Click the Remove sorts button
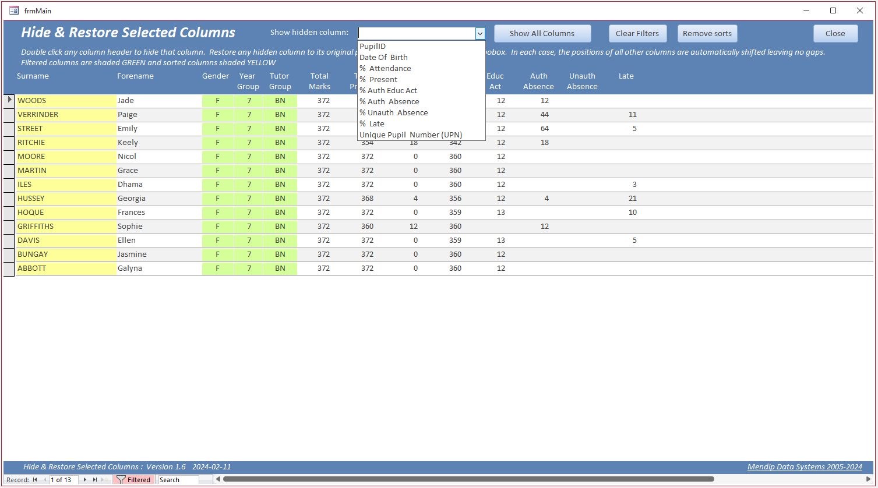 [707, 34]
